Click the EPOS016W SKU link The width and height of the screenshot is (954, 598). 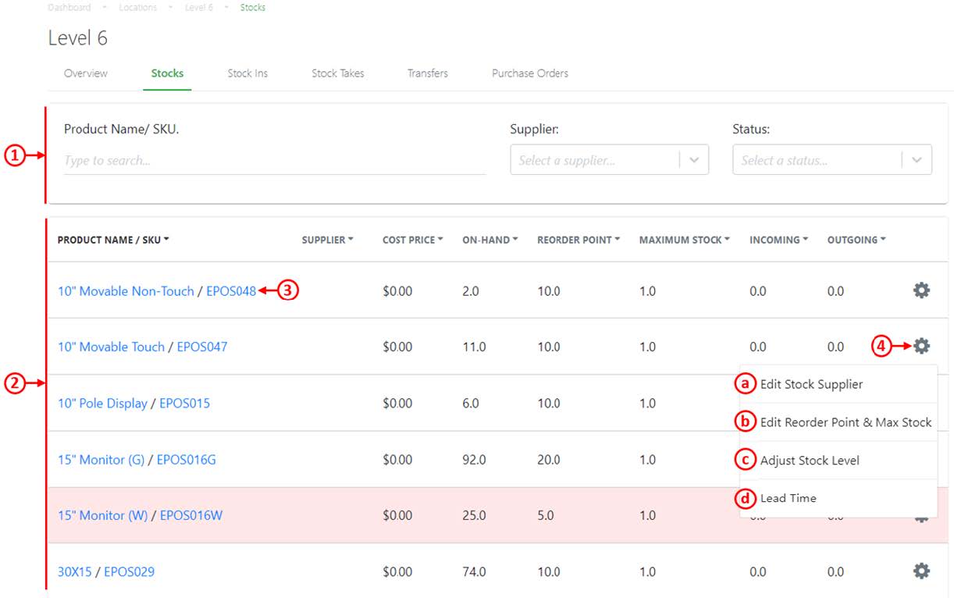[191, 515]
